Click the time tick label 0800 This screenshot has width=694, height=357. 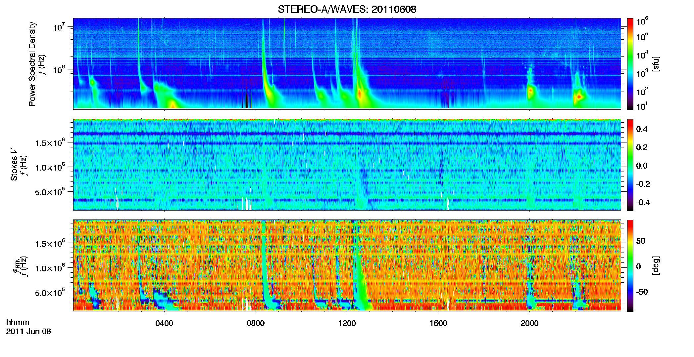click(256, 323)
